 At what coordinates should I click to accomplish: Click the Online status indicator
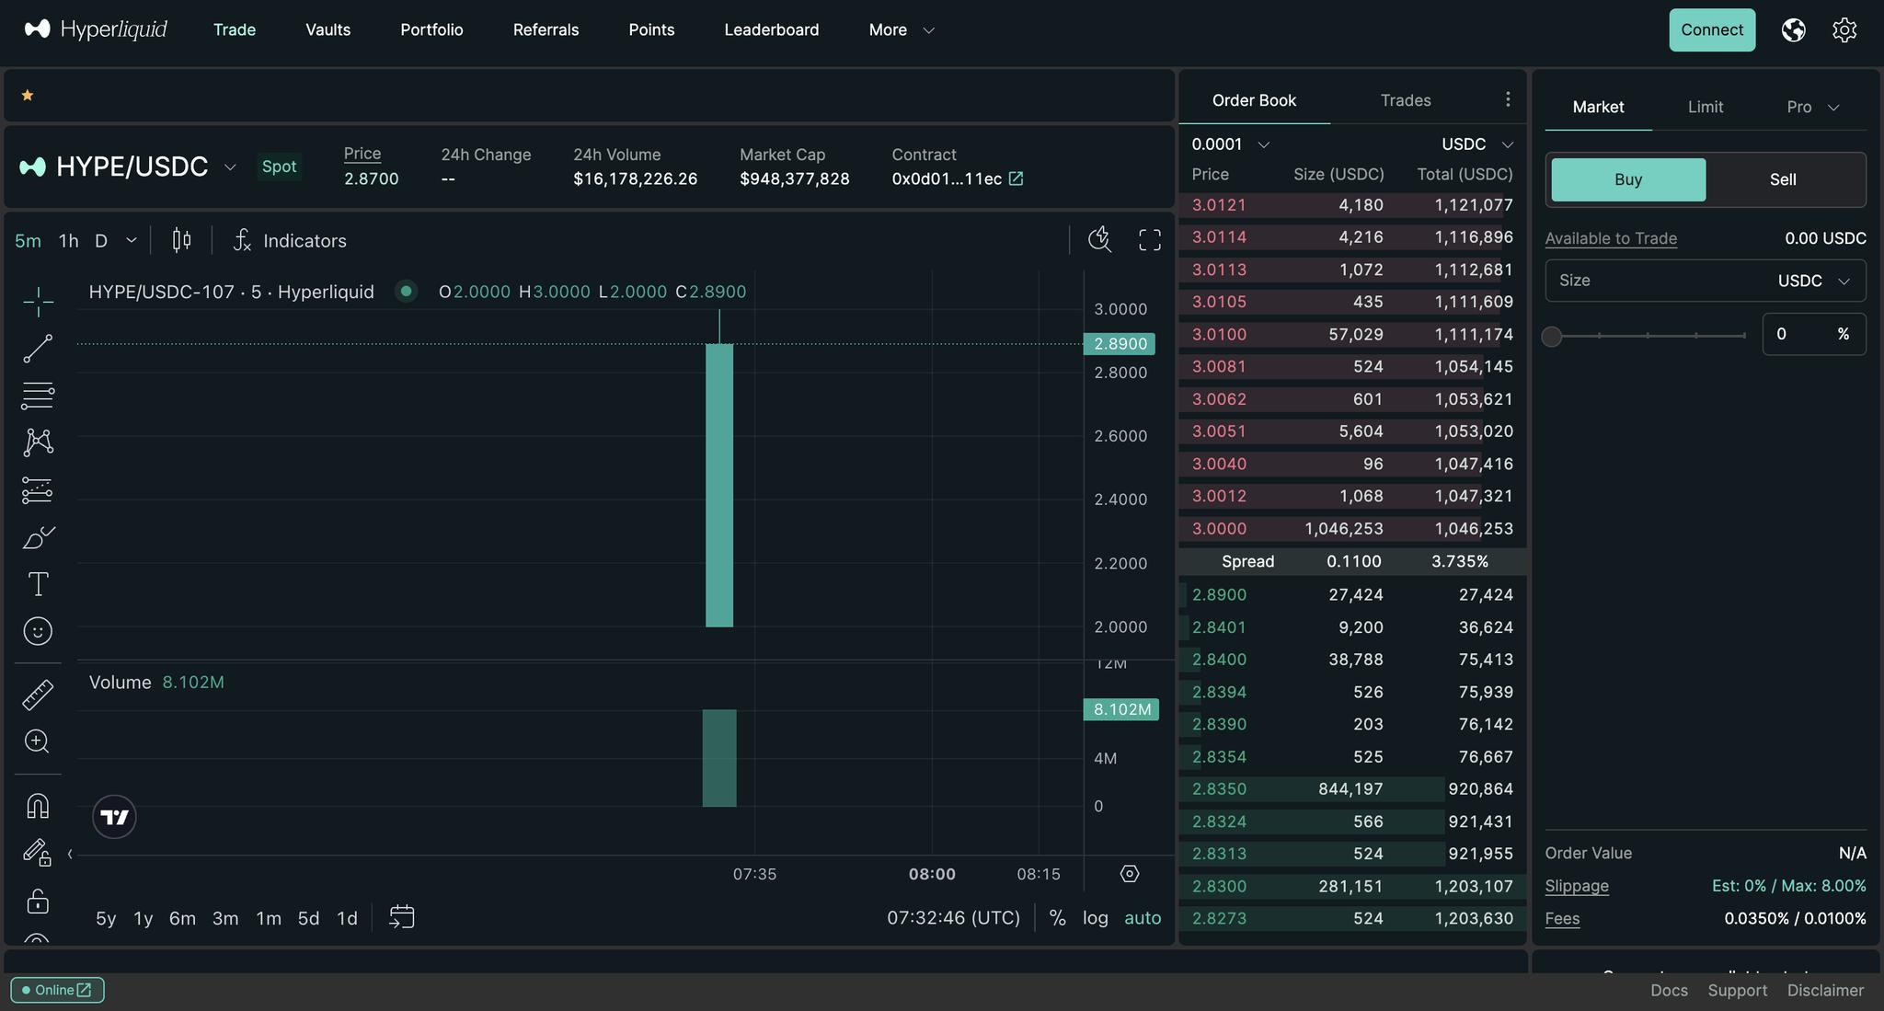[x=57, y=990]
